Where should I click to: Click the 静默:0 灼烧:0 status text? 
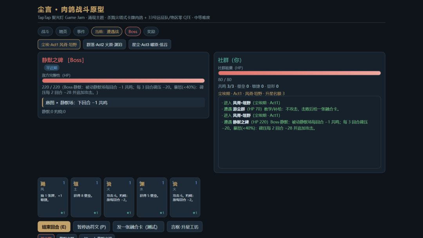pos(54,112)
